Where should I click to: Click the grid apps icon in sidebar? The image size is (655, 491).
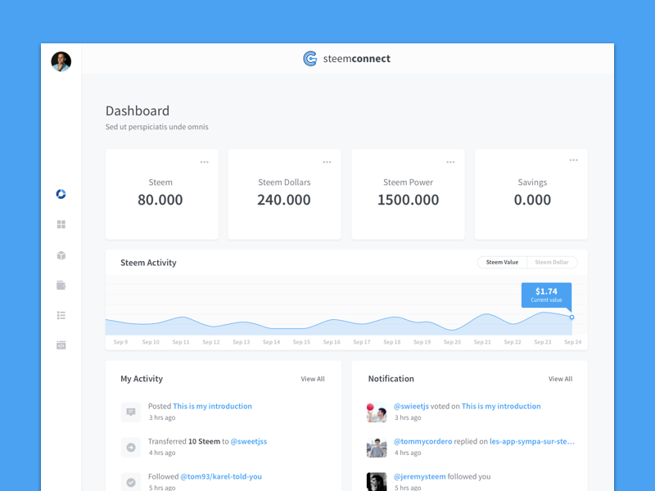click(61, 224)
